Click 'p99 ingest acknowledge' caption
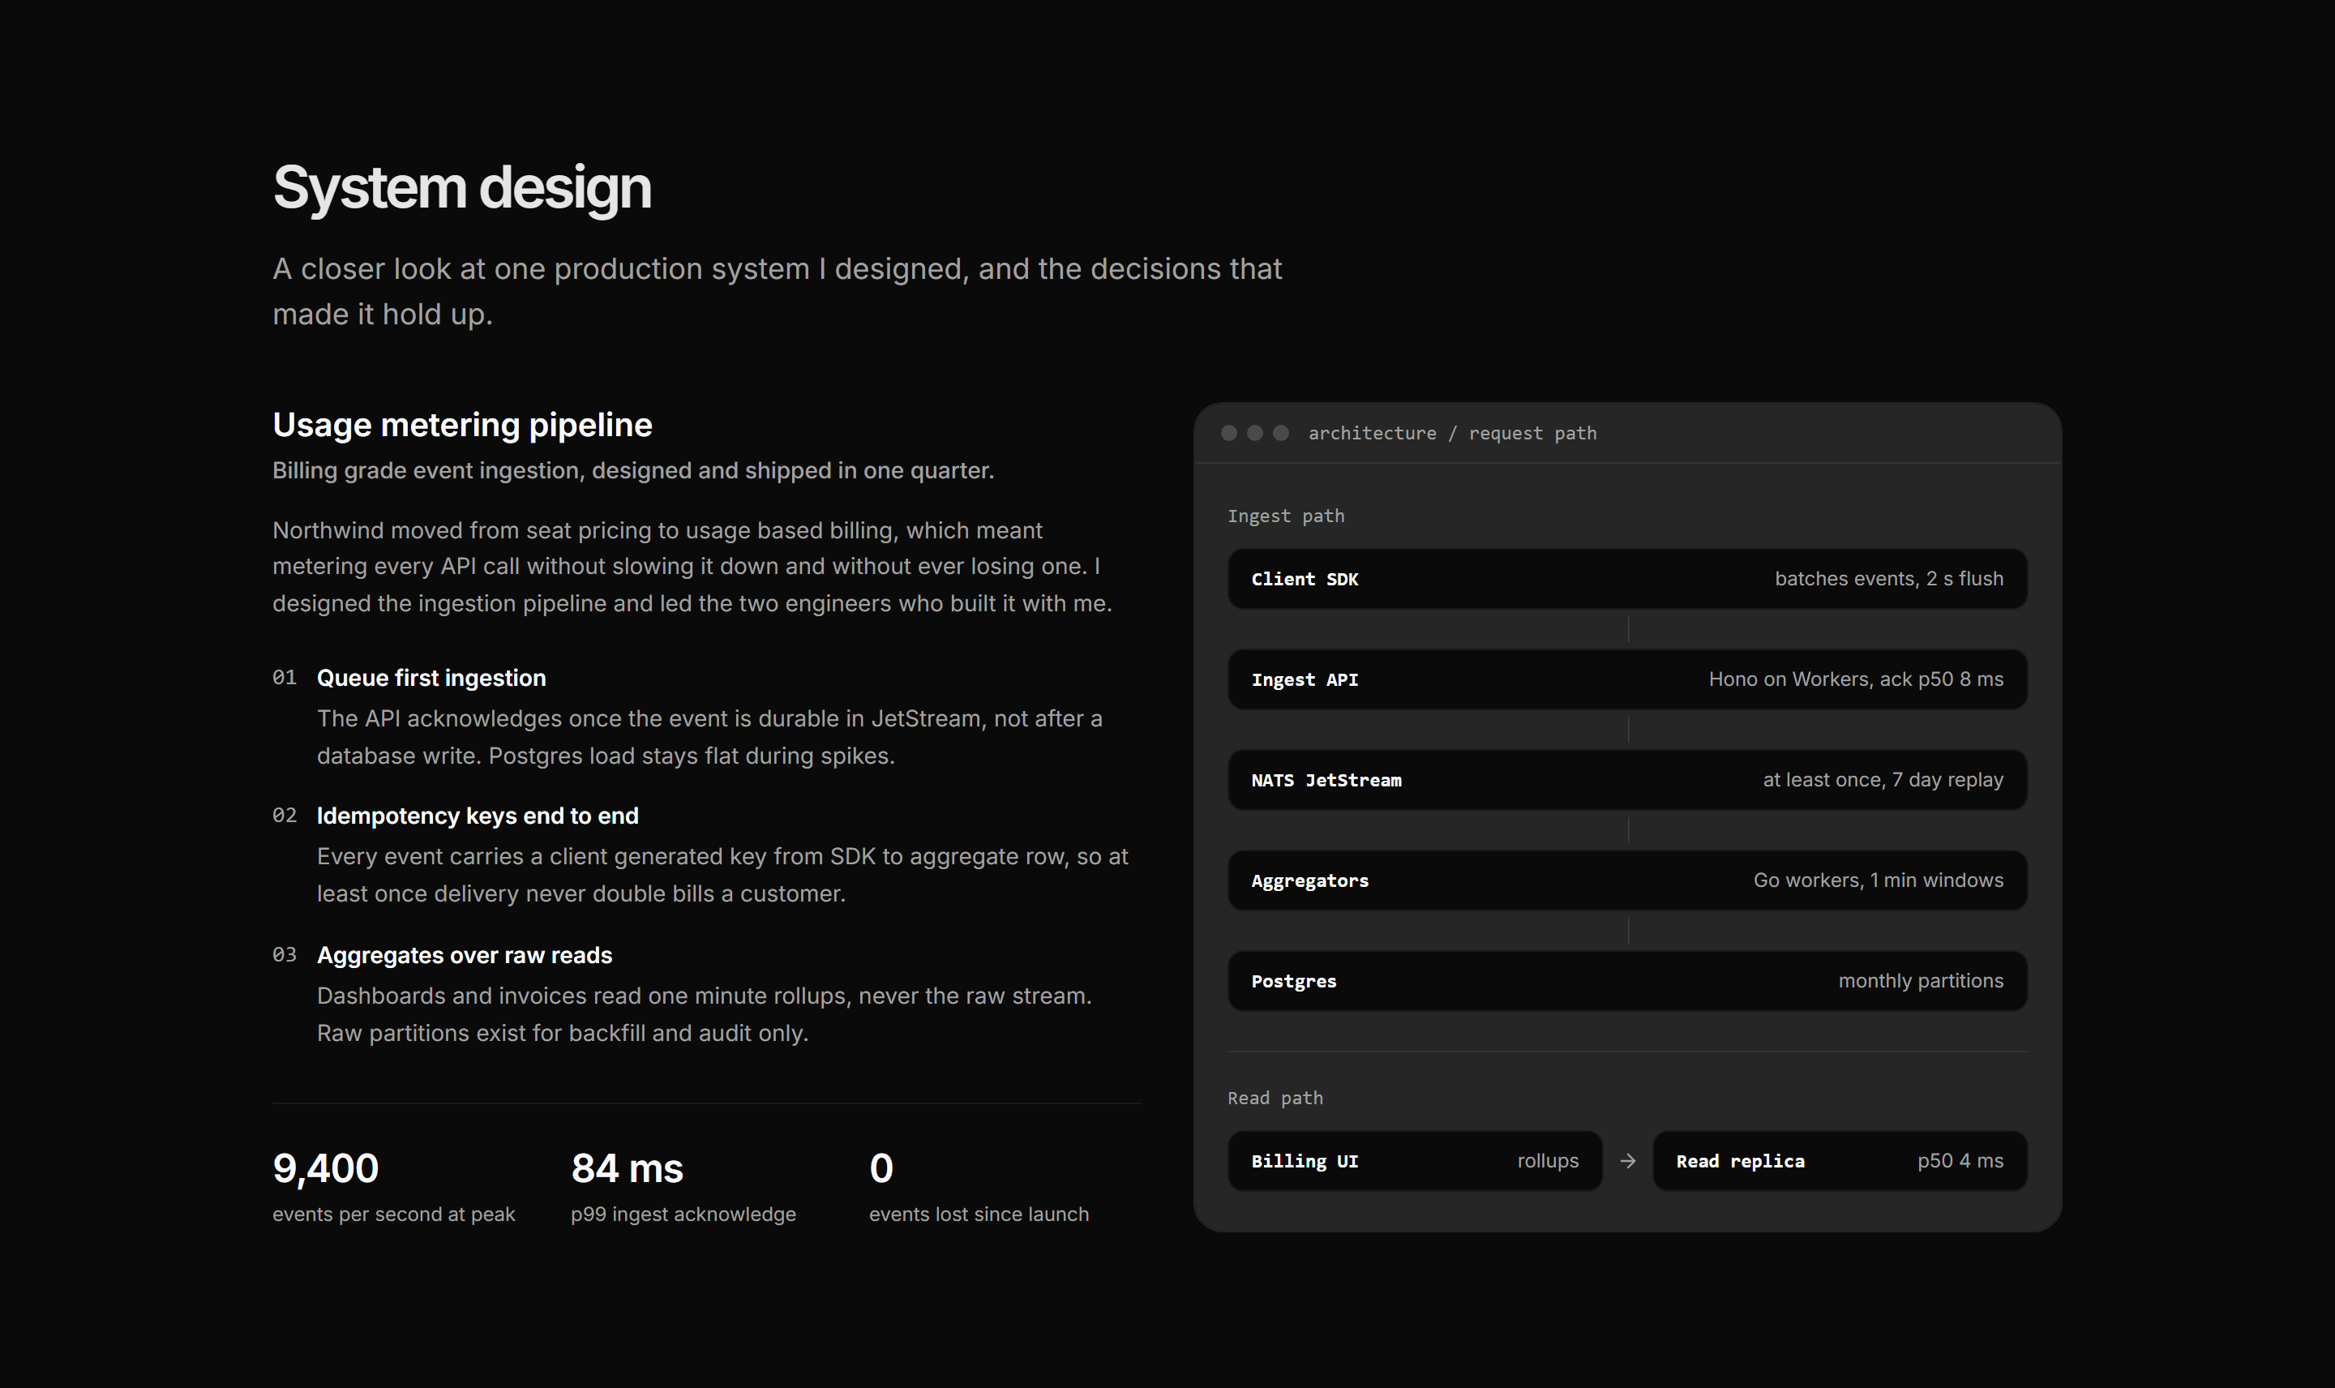Screen dimensions: 2335x1388 coord(683,1214)
